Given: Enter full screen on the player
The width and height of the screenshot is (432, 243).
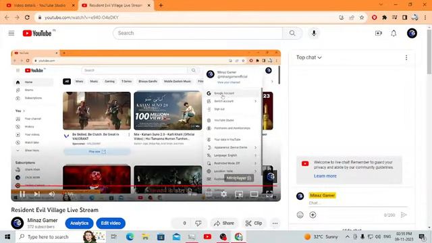Looking at the screenshot, I should click(x=269, y=194).
